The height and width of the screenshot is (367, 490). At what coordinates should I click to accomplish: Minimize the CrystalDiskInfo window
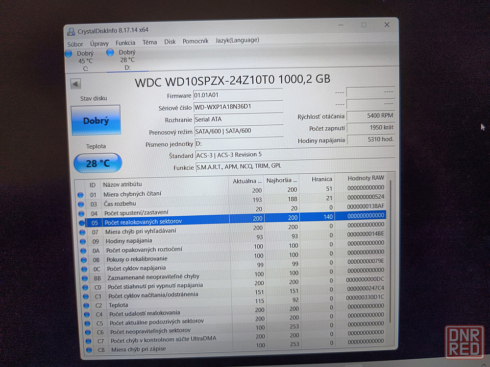point(341,25)
